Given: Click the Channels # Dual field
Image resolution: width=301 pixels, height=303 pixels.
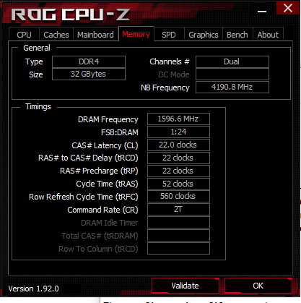Looking at the screenshot, I should (232, 61).
